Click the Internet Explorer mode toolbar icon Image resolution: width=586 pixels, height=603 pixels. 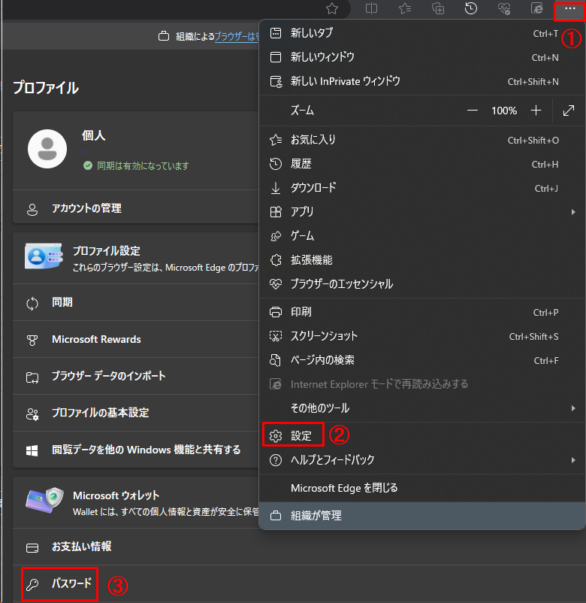537,9
